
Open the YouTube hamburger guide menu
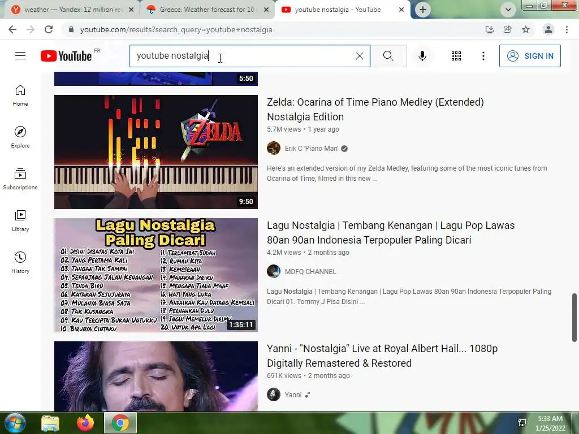20,56
